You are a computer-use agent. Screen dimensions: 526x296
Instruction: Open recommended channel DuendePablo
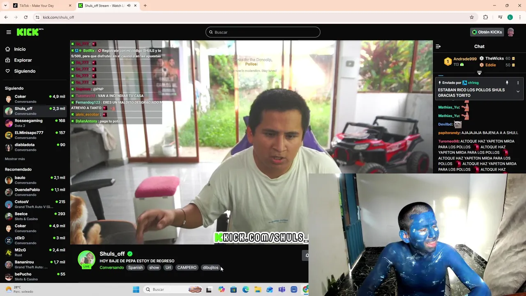coord(35,192)
